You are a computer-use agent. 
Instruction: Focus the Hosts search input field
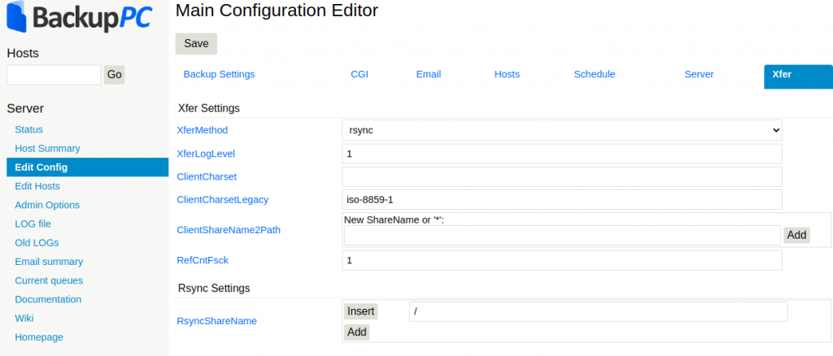(54, 75)
